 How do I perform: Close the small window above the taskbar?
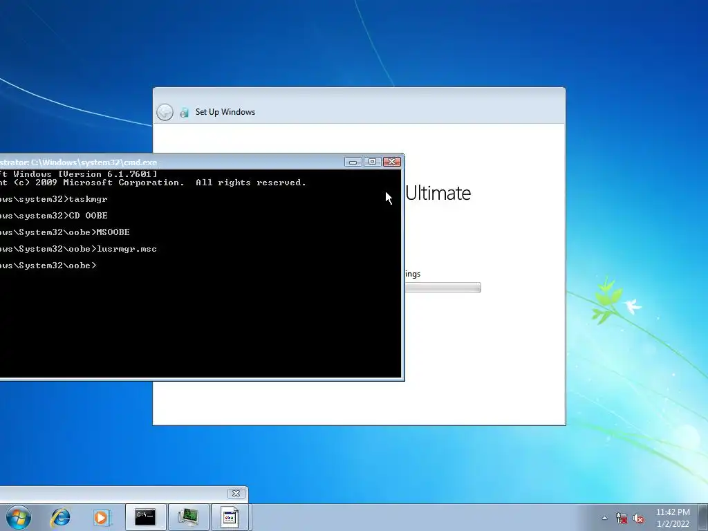[236, 493]
